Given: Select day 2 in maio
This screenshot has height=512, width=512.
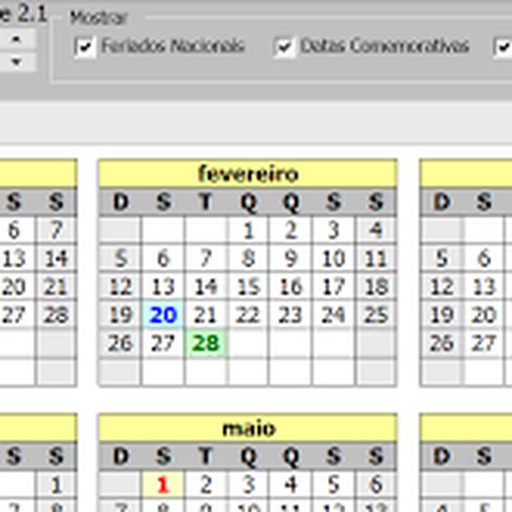Looking at the screenshot, I should 206,485.
